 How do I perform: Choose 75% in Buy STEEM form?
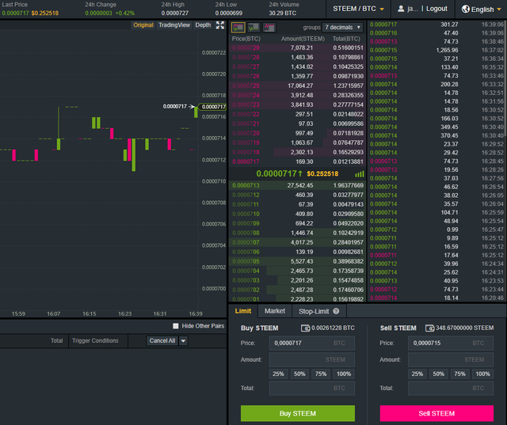click(x=321, y=374)
